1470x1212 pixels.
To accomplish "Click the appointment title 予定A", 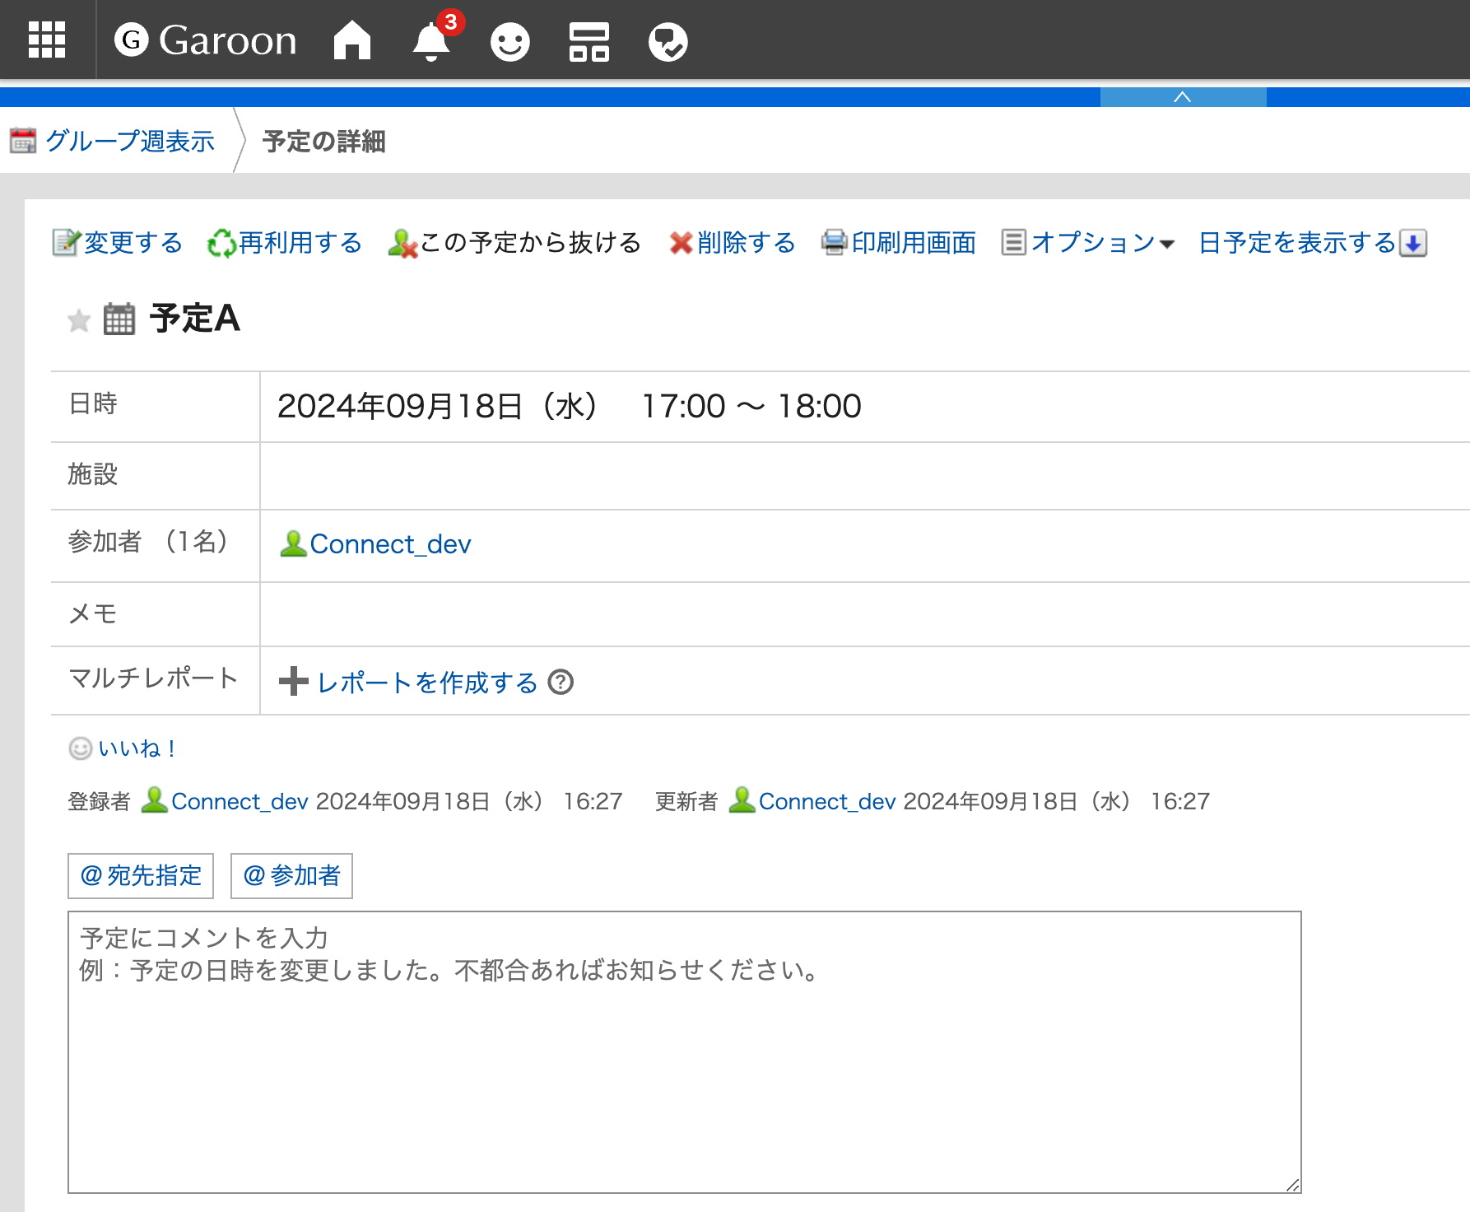I will 195,319.
